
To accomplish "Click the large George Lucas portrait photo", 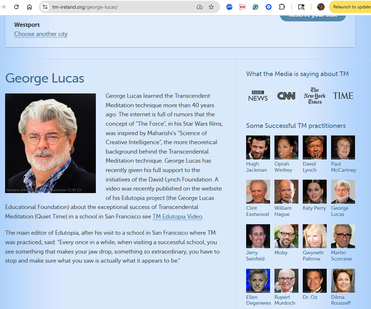I will [50, 143].
